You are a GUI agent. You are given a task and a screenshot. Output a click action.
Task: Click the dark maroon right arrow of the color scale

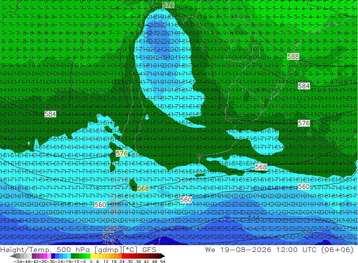pyautogui.click(x=163, y=256)
